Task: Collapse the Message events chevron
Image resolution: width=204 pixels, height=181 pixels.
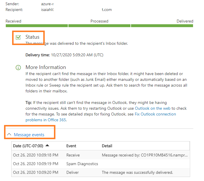Action: [9, 134]
